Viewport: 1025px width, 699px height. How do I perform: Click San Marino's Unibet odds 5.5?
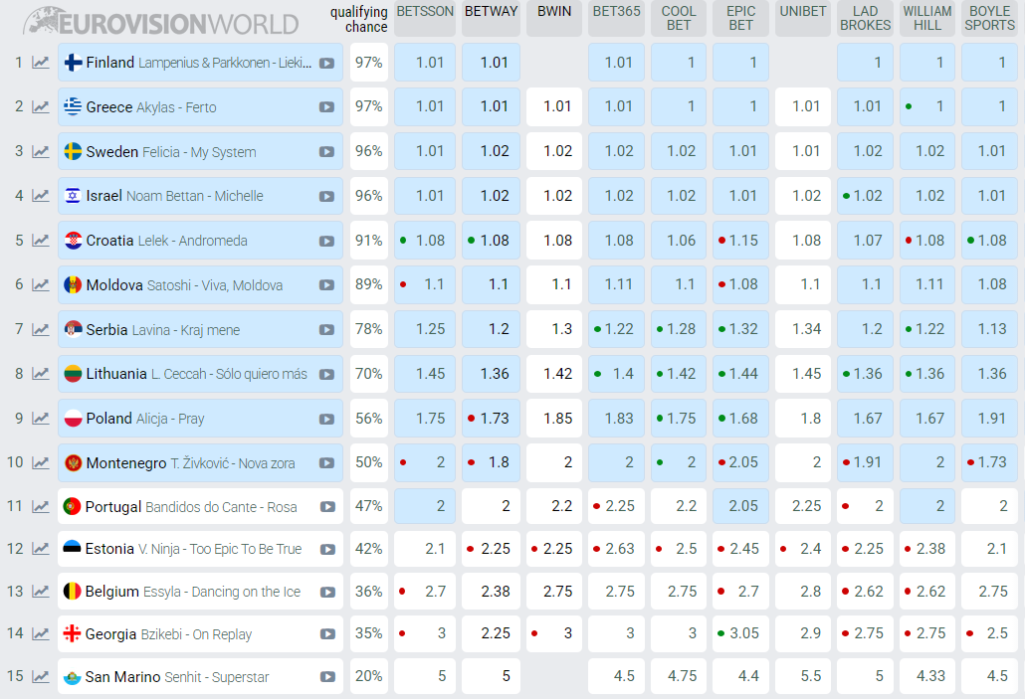pos(803,676)
